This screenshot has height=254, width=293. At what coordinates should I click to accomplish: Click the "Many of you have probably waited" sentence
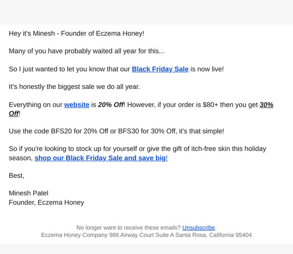point(87,51)
